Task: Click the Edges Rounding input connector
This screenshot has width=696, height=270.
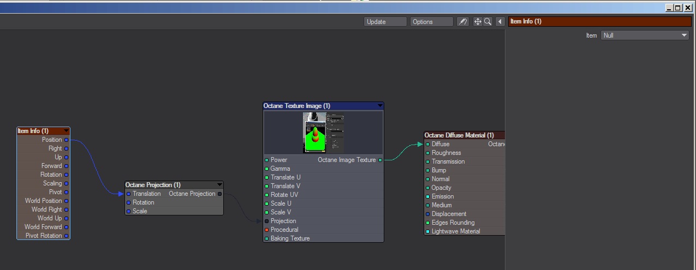Action: click(x=428, y=223)
